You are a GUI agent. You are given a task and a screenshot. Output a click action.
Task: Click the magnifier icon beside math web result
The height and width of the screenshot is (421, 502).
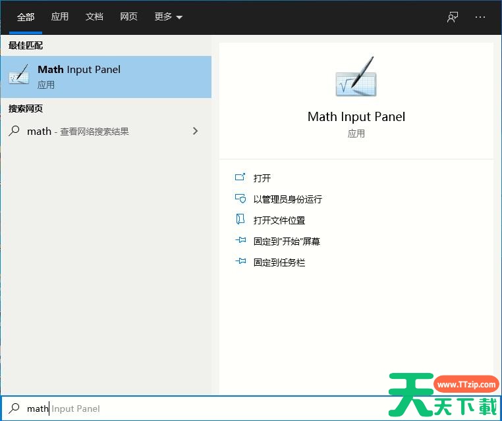coord(14,131)
